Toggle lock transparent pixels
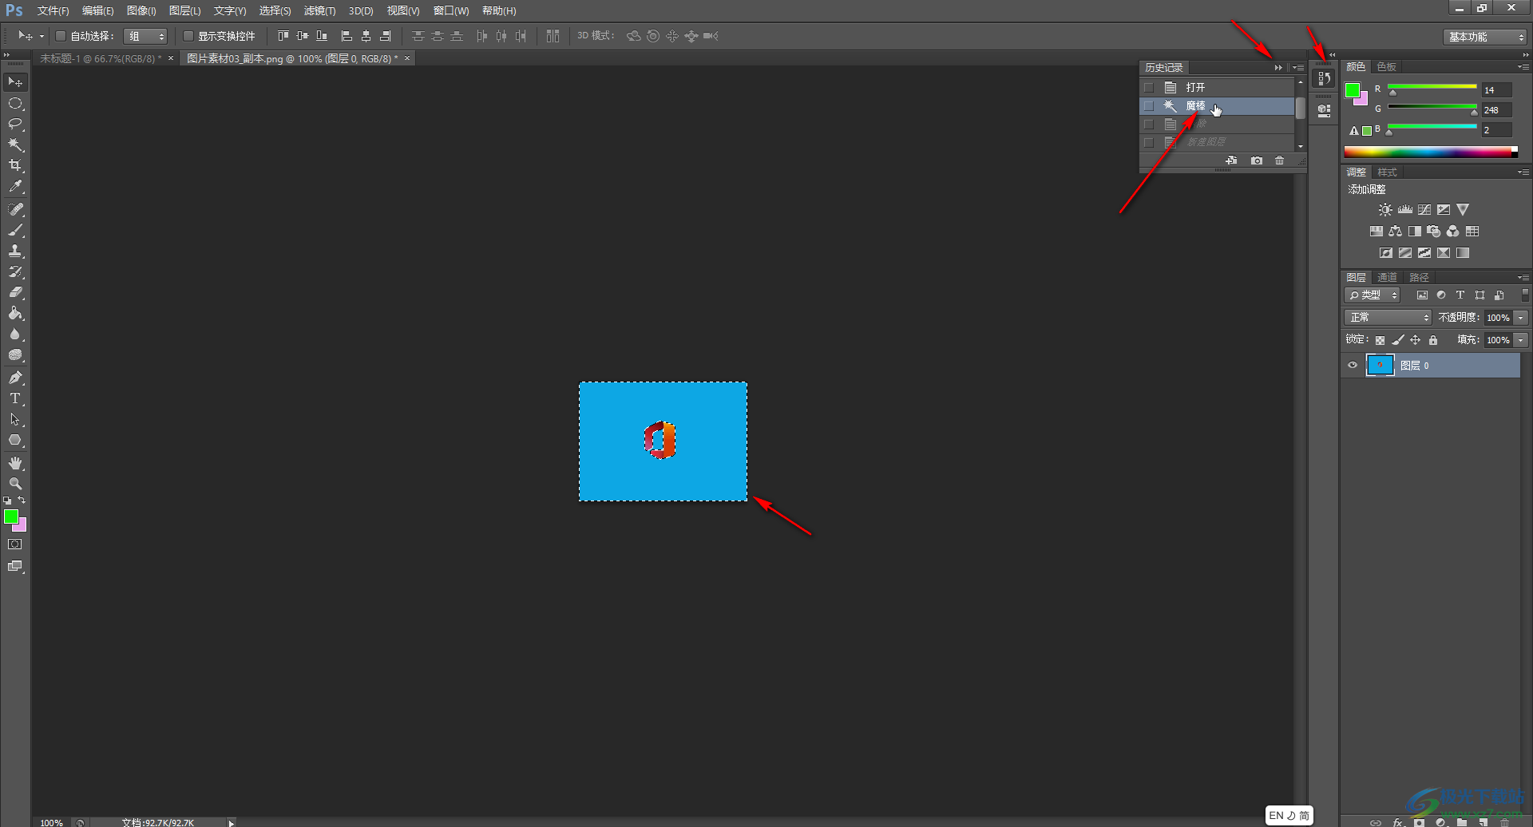Viewport: 1533px width, 827px height. 1380,340
